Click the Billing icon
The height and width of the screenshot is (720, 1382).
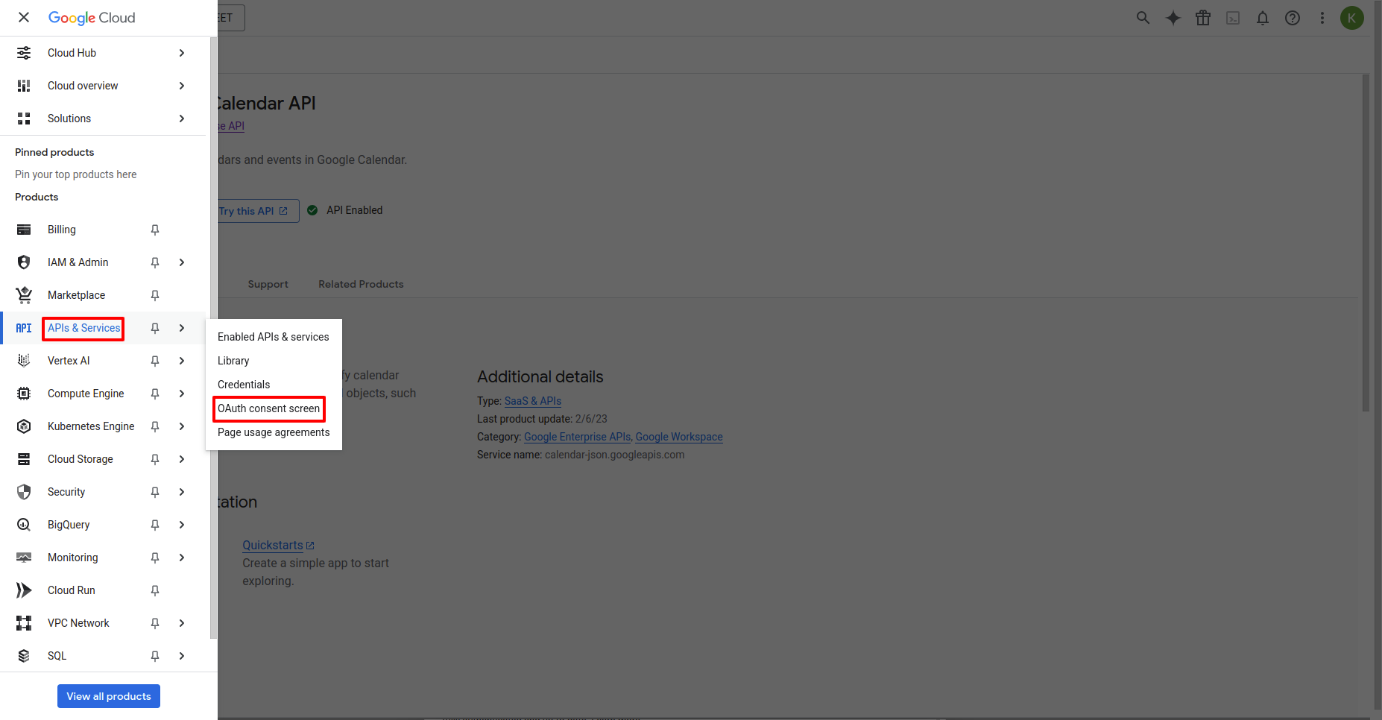coord(24,230)
